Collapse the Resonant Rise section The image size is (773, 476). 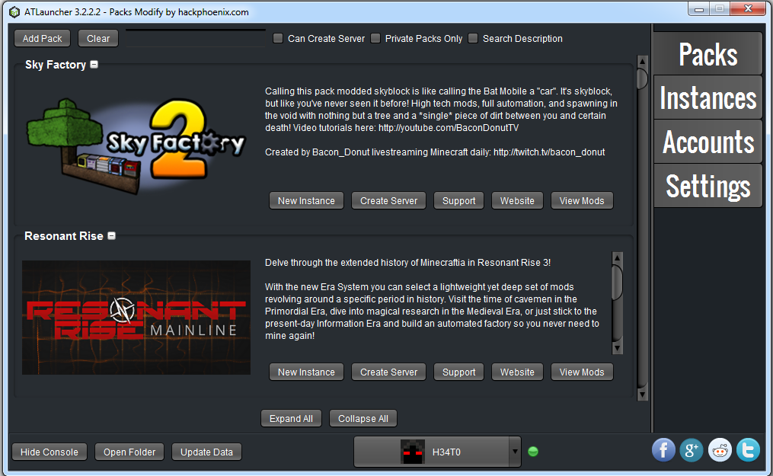pos(111,236)
